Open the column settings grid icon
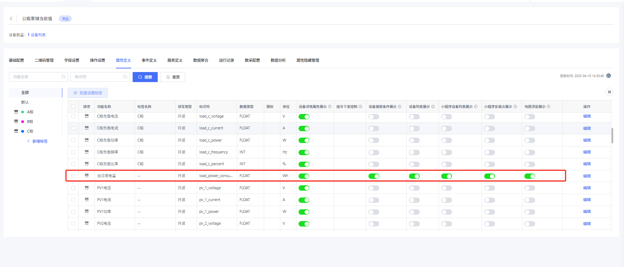The height and width of the screenshot is (267, 624). tap(609, 92)
